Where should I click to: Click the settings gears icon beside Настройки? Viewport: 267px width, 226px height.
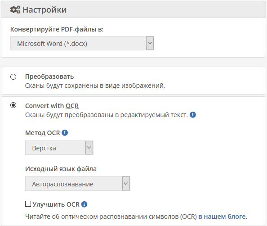[15, 9]
